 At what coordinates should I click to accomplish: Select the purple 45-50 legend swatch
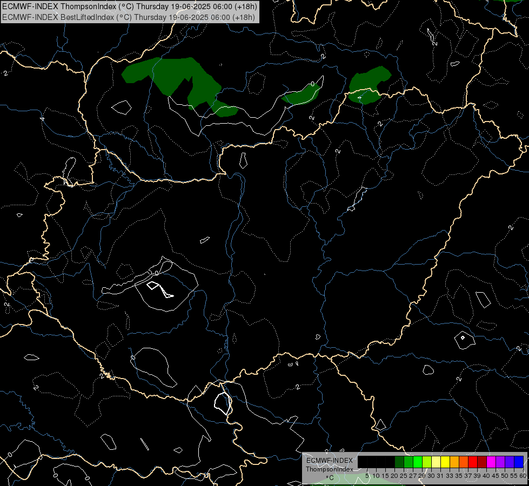tap(500, 462)
